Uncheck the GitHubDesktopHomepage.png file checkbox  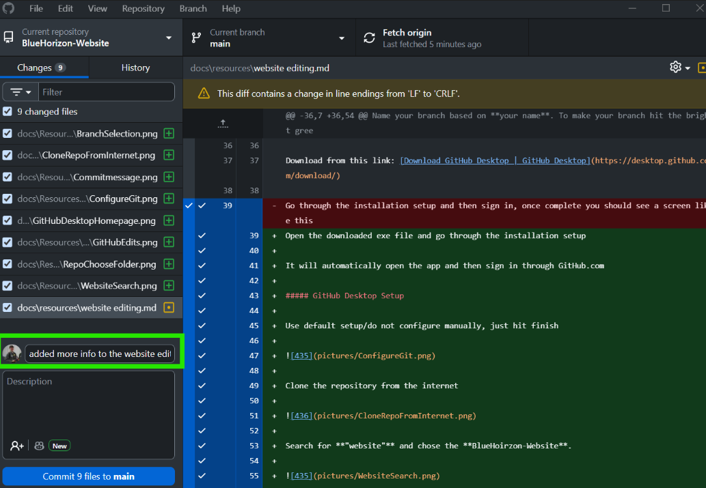click(x=8, y=220)
